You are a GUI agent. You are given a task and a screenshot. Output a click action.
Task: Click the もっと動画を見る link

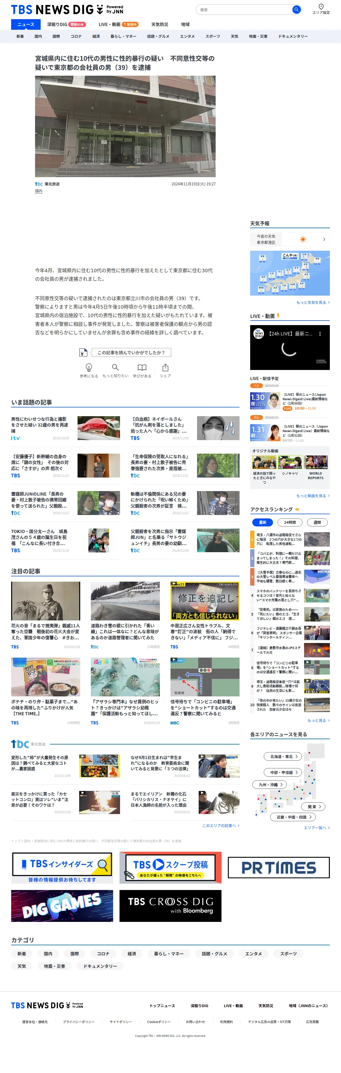click(x=313, y=496)
